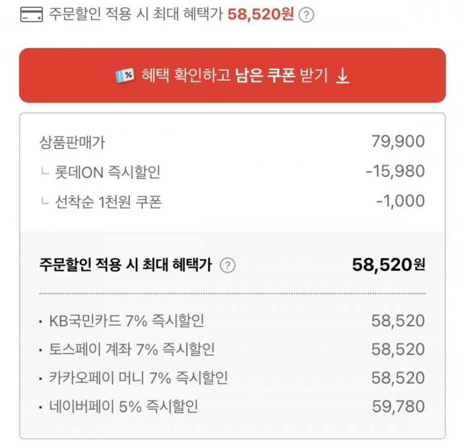
Task: Click top 주문할인 적용 시 최대 혜택가 text
Action: pos(136,15)
